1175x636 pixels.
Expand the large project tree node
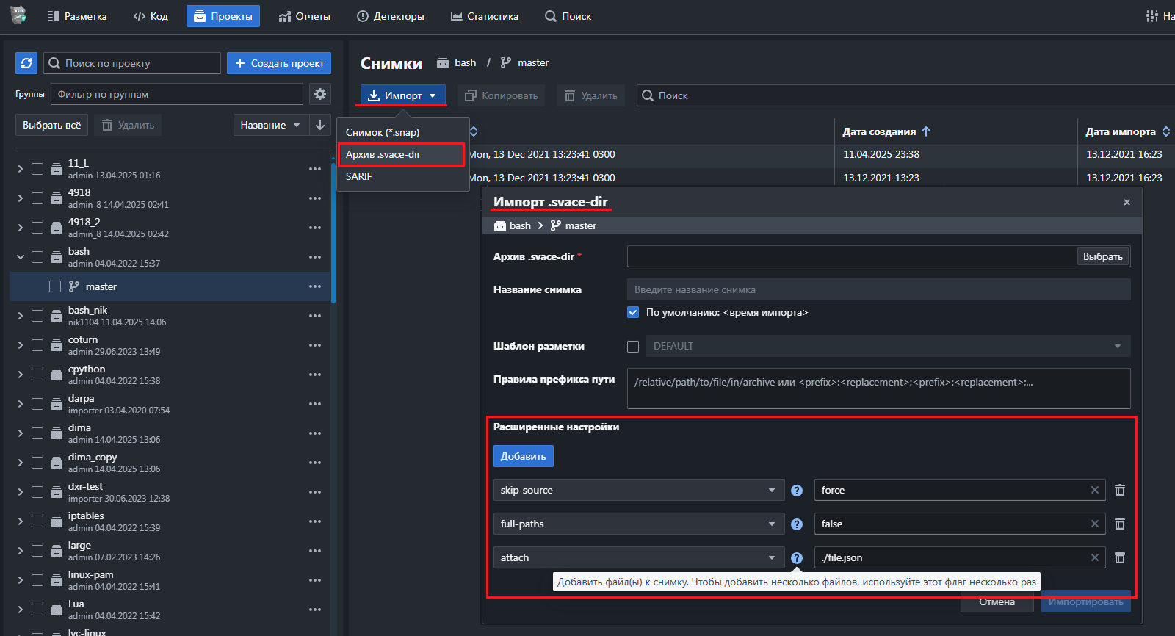21,551
